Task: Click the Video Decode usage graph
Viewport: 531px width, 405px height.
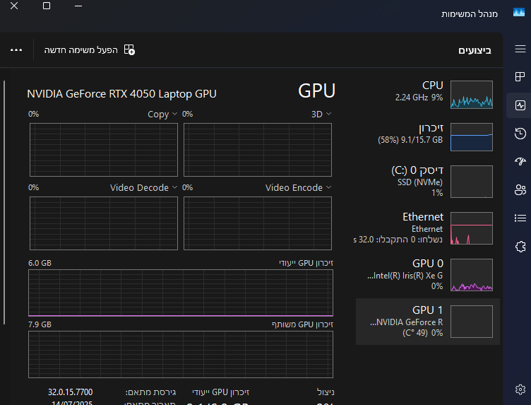Action: (104, 223)
